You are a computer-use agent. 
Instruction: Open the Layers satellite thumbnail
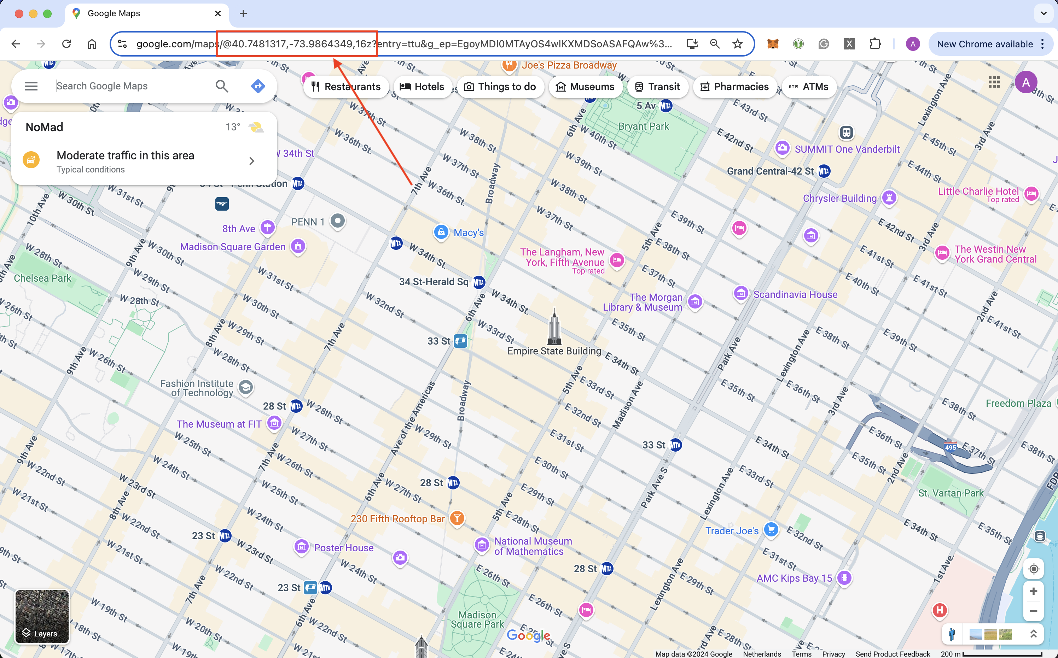click(x=42, y=617)
